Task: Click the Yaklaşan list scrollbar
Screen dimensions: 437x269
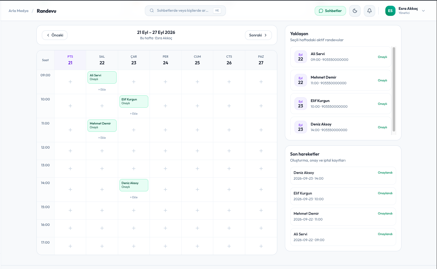Action: pyautogui.click(x=394, y=89)
